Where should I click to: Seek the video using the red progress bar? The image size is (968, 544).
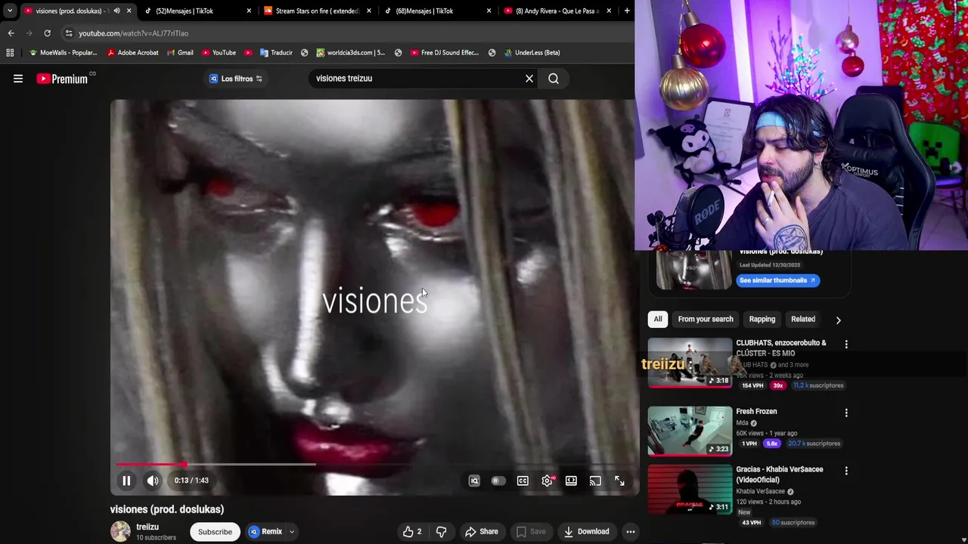pyautogui.click(x=375, y=465)
